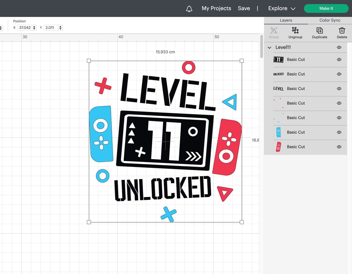Click the Delete trash icon

pos(342,31)
